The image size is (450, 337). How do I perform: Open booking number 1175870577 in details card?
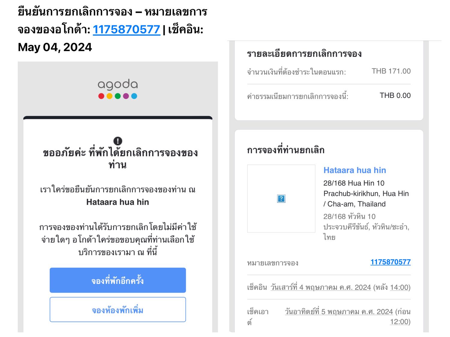point(390,262)
